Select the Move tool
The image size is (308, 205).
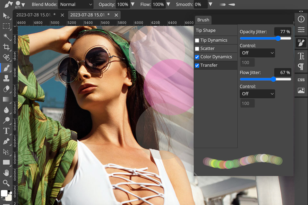pyautogui.click(x=6, y=16)
